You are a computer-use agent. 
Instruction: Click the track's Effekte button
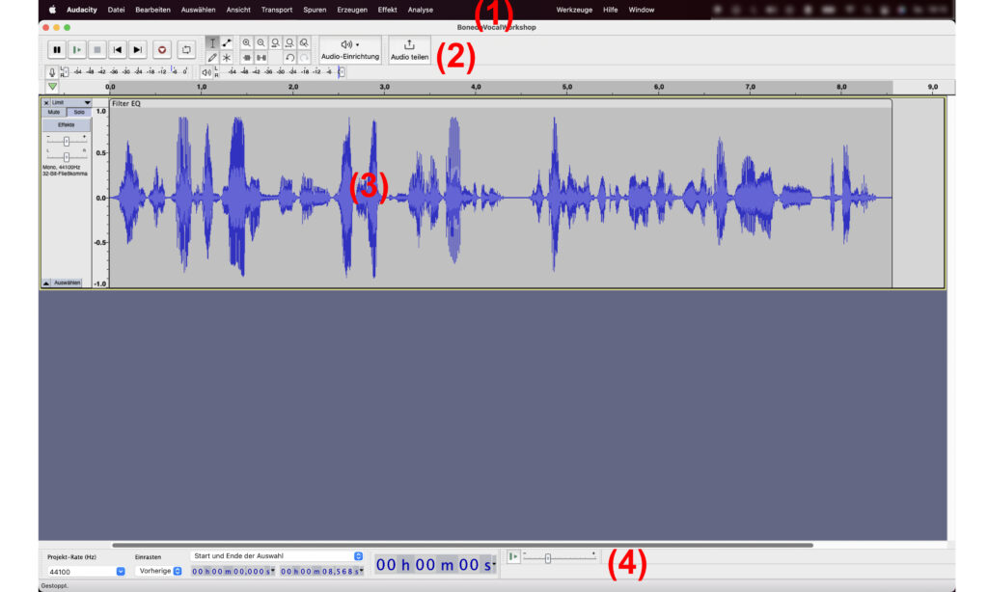click(67, 124)
